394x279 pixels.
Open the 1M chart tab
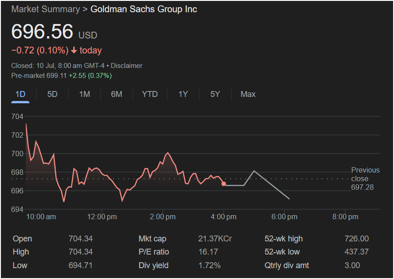[85, 94]
